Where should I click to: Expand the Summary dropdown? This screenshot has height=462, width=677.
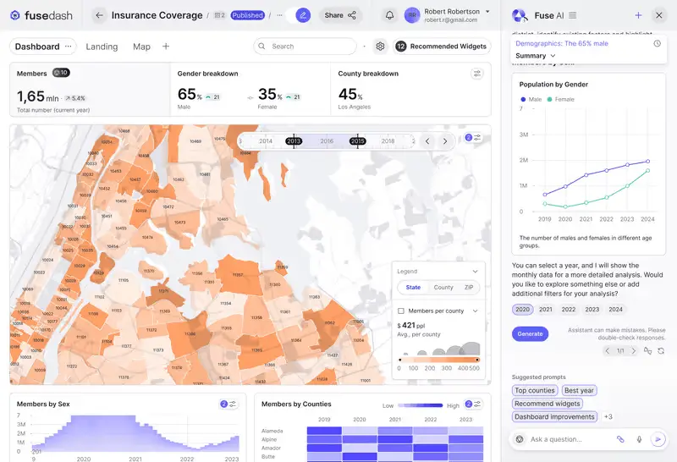536,56
